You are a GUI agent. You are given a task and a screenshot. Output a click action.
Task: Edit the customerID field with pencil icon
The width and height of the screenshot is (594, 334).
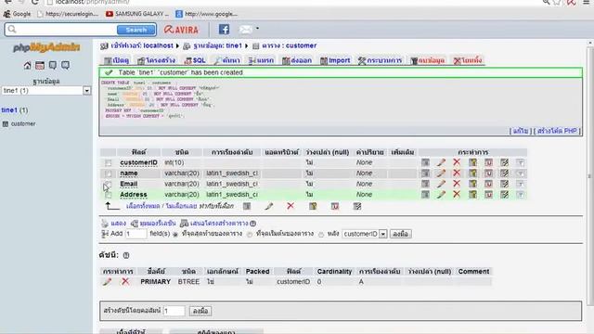[x=441, y=162]
